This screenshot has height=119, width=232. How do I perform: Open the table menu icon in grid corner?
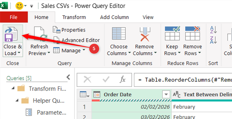84,94
